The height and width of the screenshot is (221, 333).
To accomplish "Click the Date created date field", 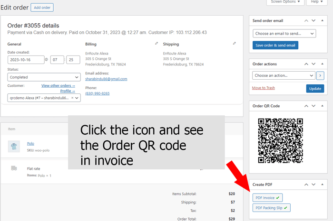I will click(26, 60).
